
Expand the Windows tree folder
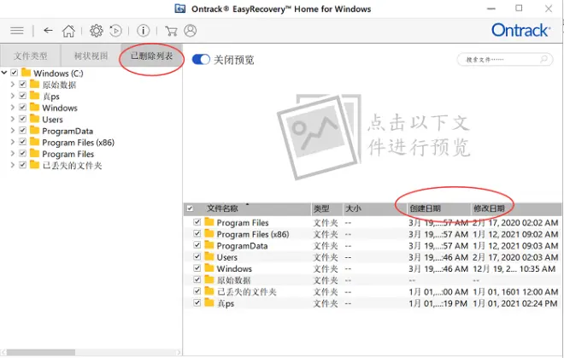[x=13, y=107]
